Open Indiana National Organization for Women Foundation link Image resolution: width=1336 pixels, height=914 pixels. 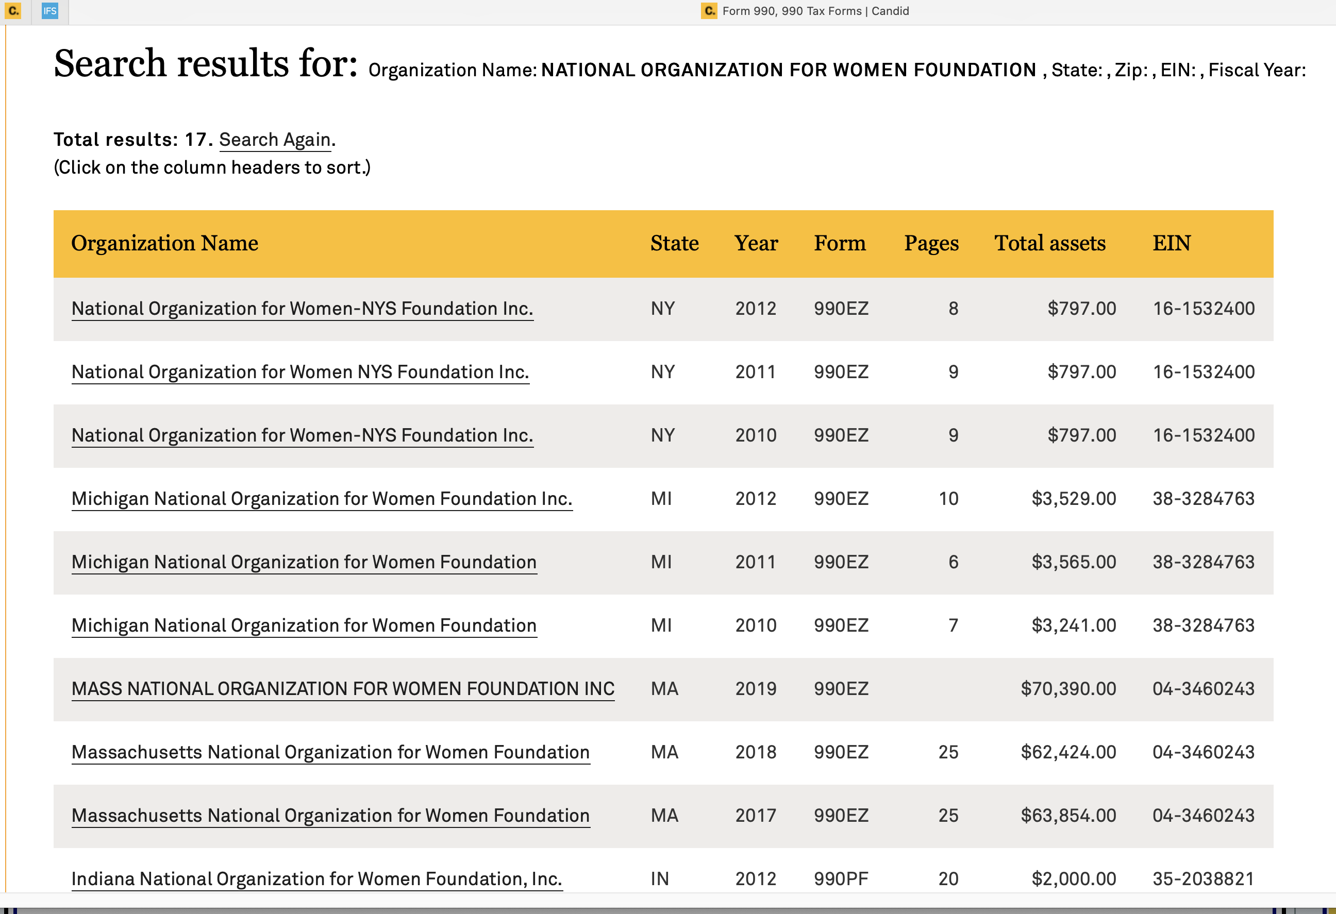tap(317, 879)
